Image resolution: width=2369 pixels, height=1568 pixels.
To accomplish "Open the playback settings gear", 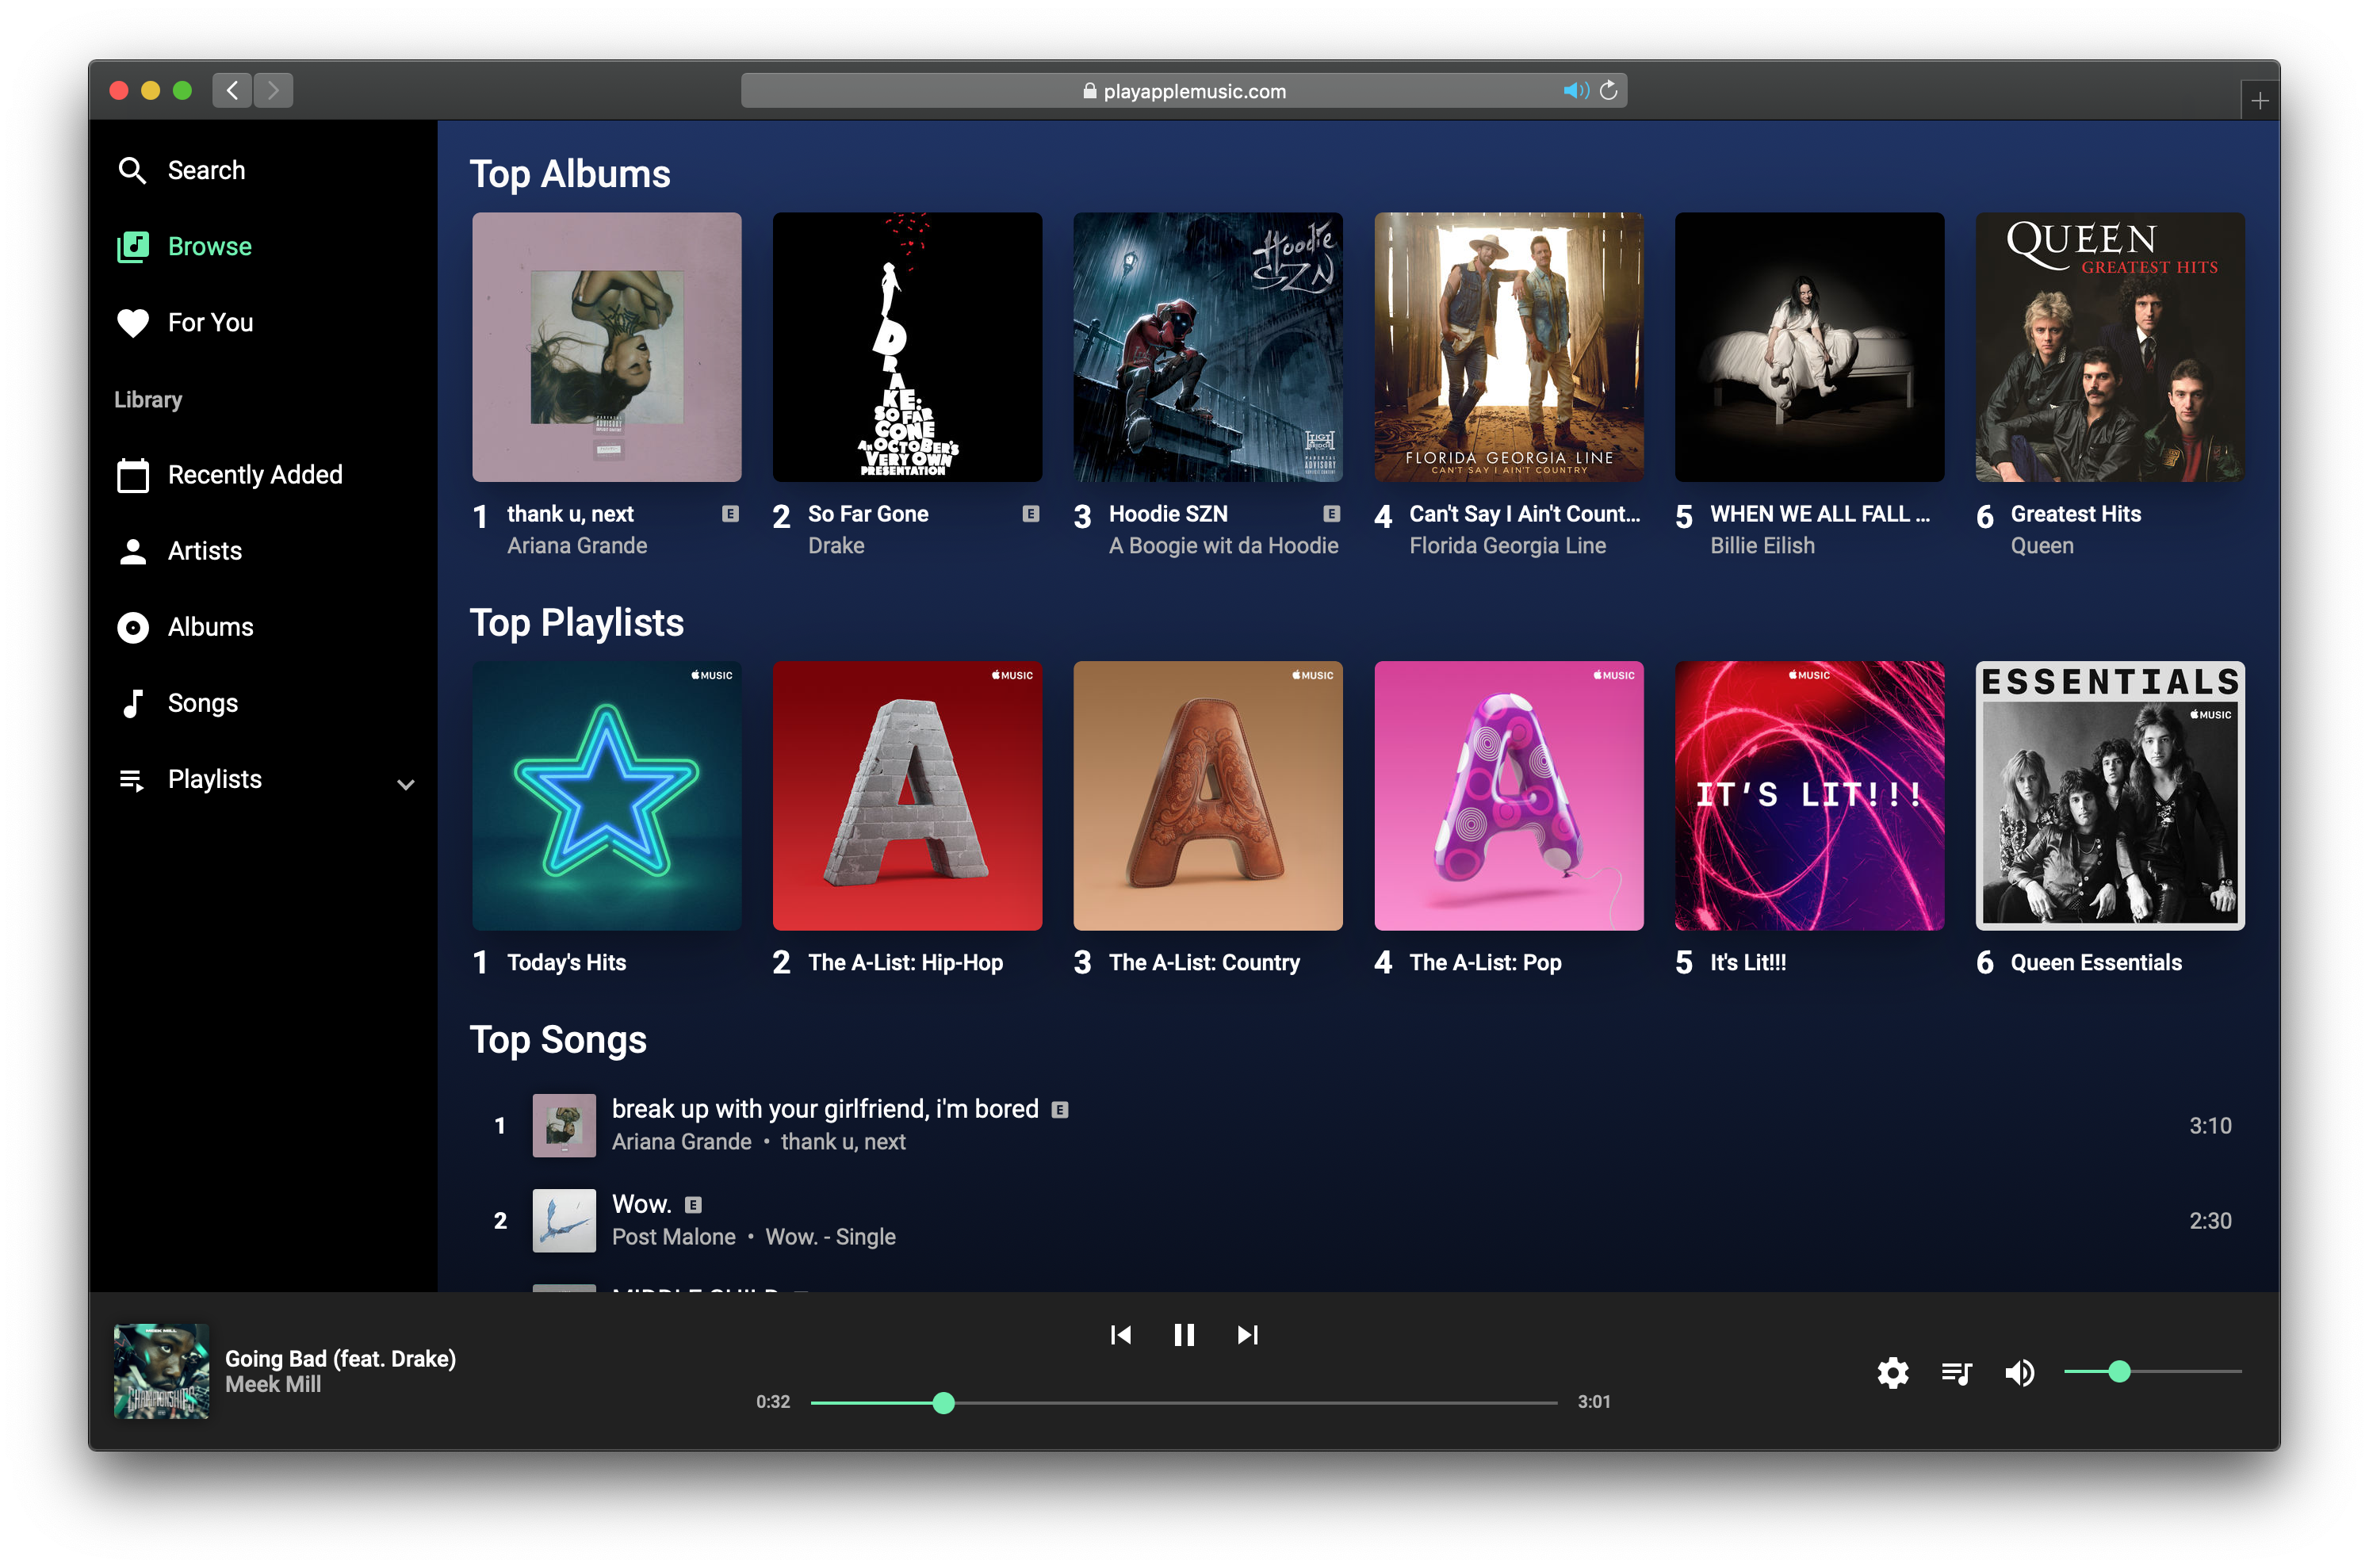I will tap(1892, 1373).
